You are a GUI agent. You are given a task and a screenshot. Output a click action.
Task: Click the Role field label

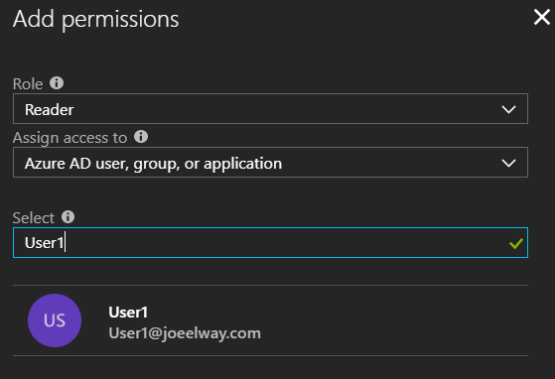click(x=28, y=84)
